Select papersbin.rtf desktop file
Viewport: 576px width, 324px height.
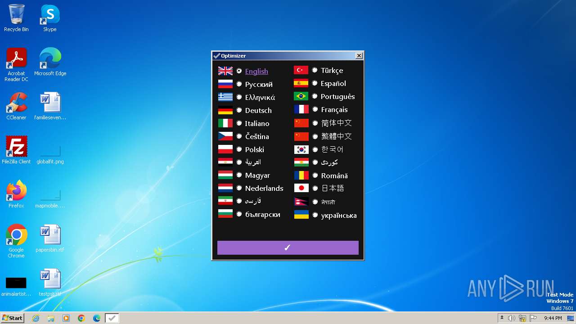pyautogui.click(x=50, y=238)
